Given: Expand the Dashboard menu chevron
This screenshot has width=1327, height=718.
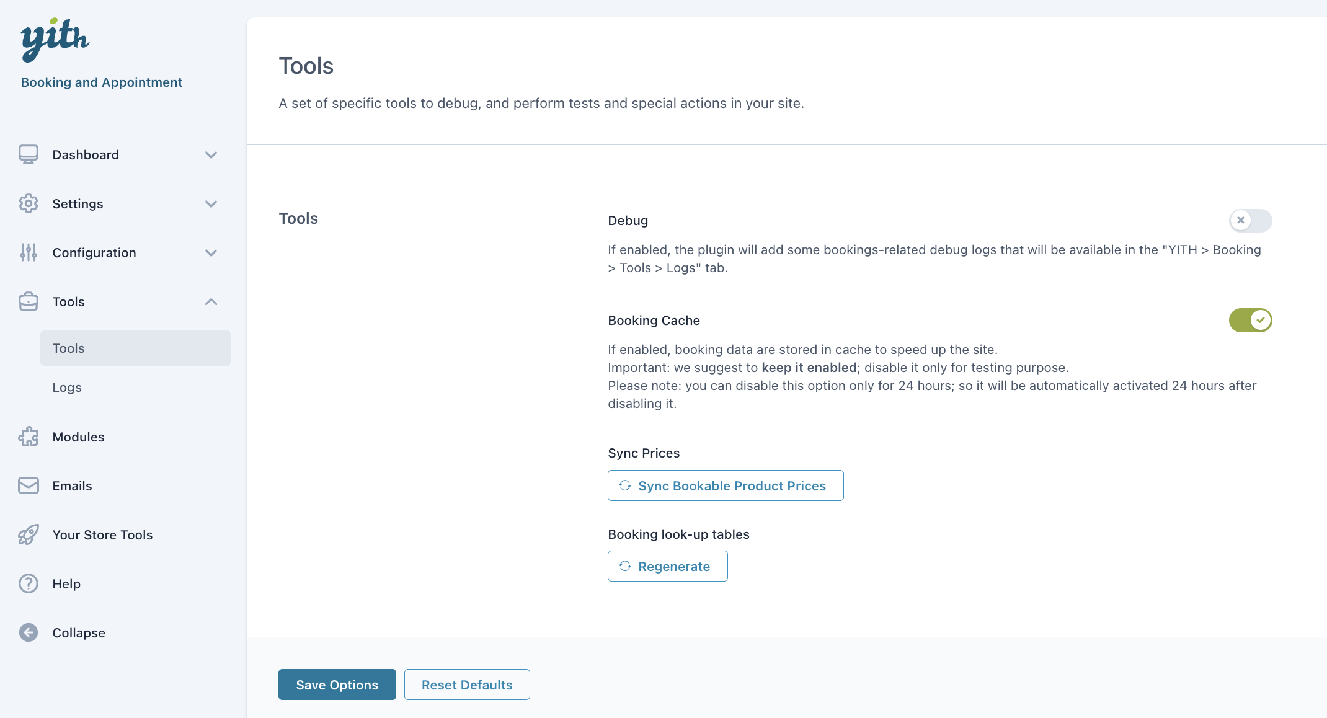Looking at the screenshot, I should coord(211,154).
